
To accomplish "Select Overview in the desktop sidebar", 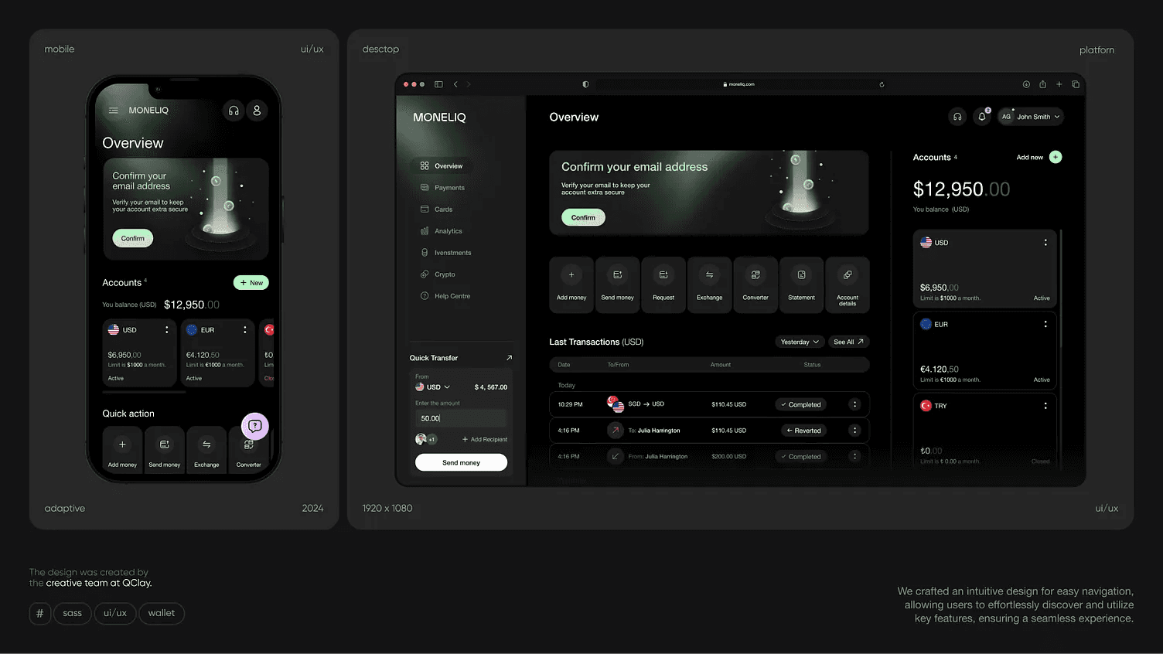I will click(x=441, y=165).
